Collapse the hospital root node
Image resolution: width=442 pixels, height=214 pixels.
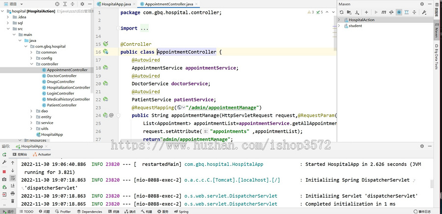pos(3,11)
